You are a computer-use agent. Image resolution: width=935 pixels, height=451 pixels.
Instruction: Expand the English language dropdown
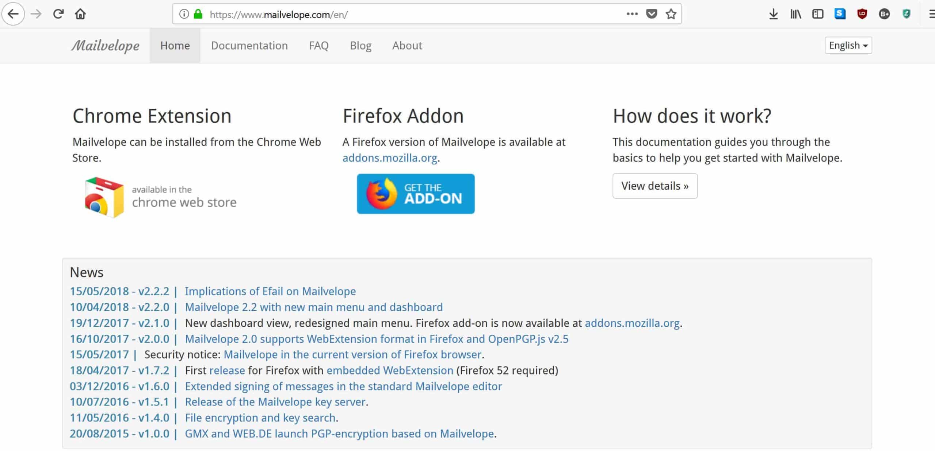848,45
